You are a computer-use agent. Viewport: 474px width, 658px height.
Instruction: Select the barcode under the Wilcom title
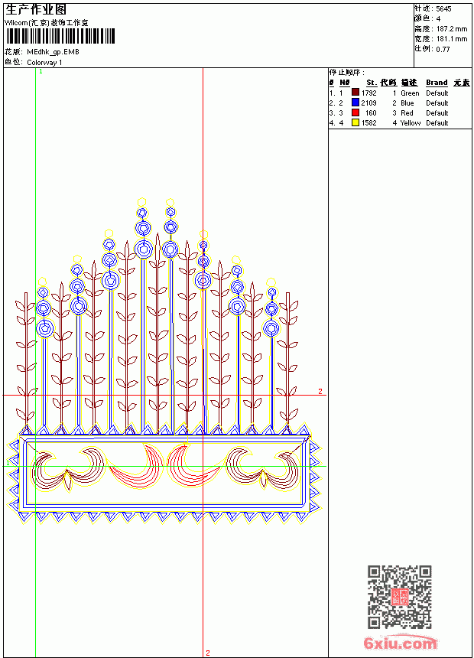[60, 36]
